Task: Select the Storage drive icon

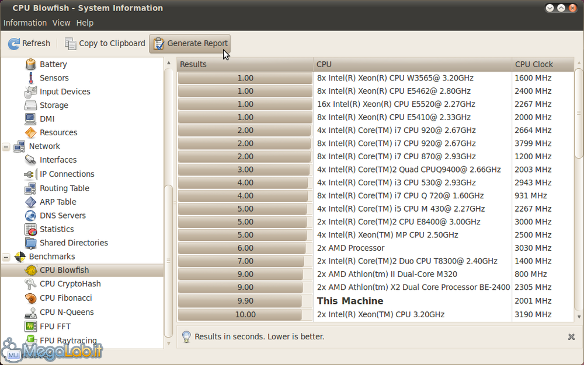Action: (x=30, y=105)
